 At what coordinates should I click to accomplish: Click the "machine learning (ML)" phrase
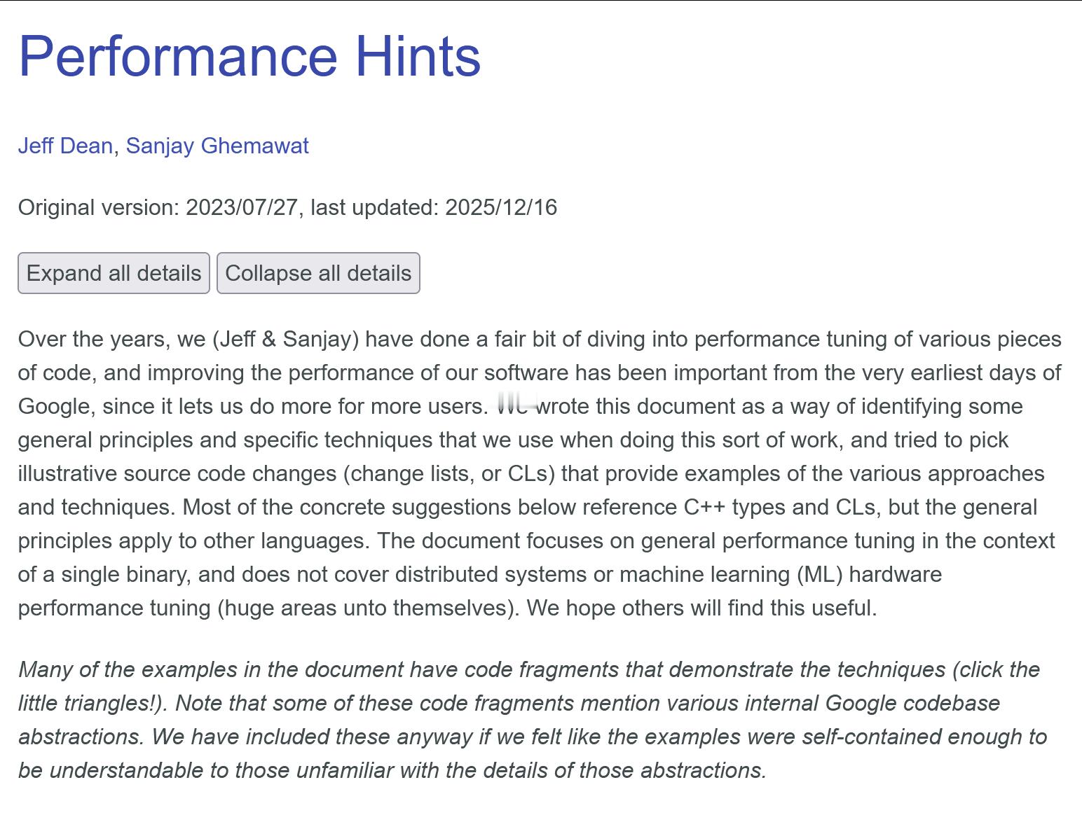point(731,574)
